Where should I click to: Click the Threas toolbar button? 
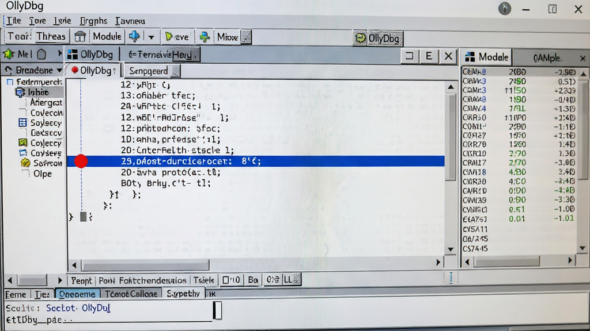pyautogui.click(x=51, y=36)
